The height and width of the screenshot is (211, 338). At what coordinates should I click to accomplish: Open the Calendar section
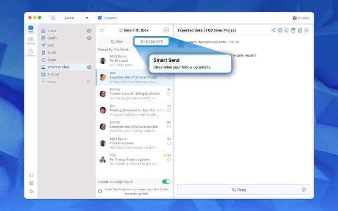[30, 41]
